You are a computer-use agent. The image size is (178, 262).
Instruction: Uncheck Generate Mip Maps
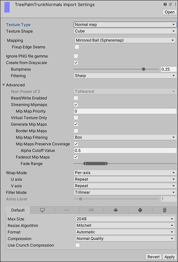76,124
